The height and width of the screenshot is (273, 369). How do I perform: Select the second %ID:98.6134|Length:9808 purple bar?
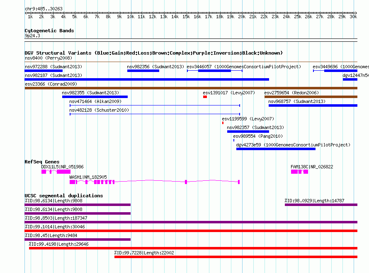78,213
